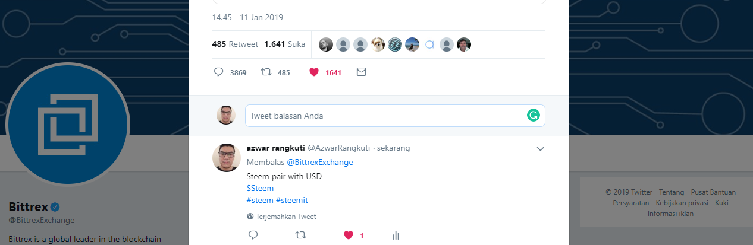Click into the Tweet balasan Anda field
This screenshot has width=753, height=245.
point(395,116)
